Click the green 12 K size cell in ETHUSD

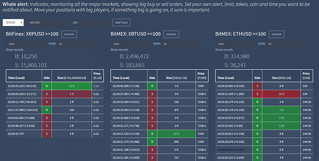282,126
